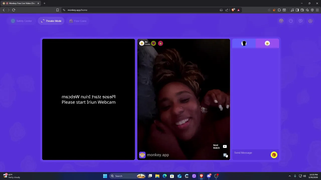Go back in the browser
The height and width of the screenshot is (180, 321).
(x=4, y=10)
